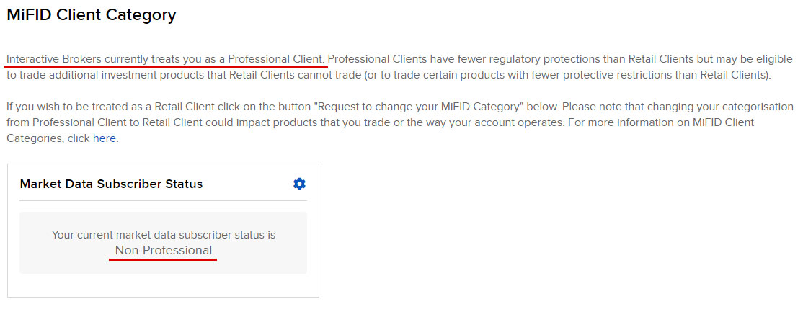803x312 pixels.
Task: Open Market Data Subscriber Status gear settings
Action: 299,184
